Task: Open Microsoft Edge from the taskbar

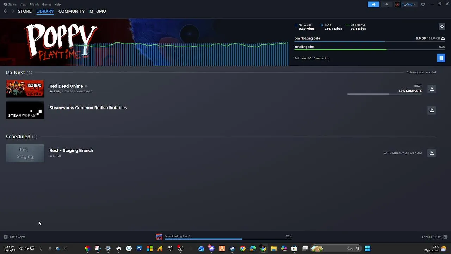Action: click(253, 249)
